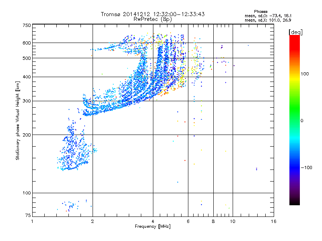Click the x-axis tick label '8'
Image resolution: width=322 pixels, height=241 pixels.
click(213, 221)
